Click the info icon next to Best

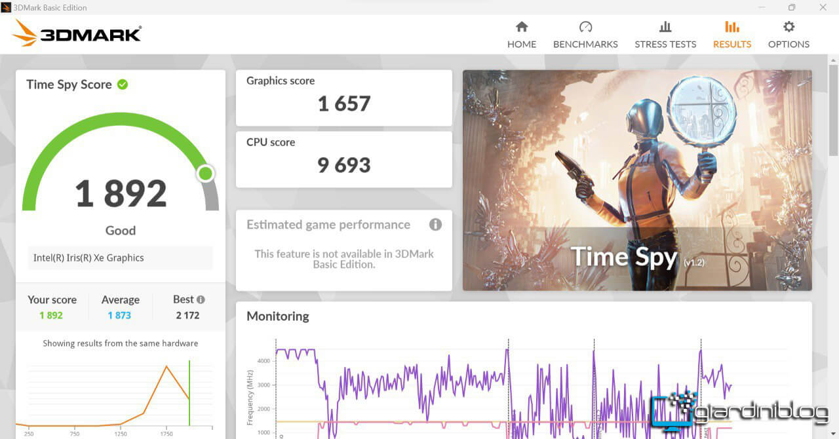(201, 299)
